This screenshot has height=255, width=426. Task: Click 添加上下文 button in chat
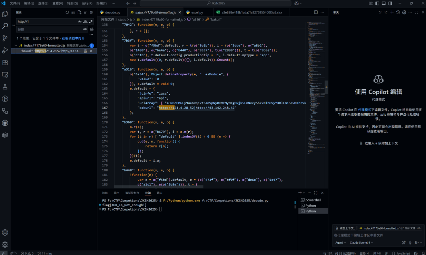point(345,228)
